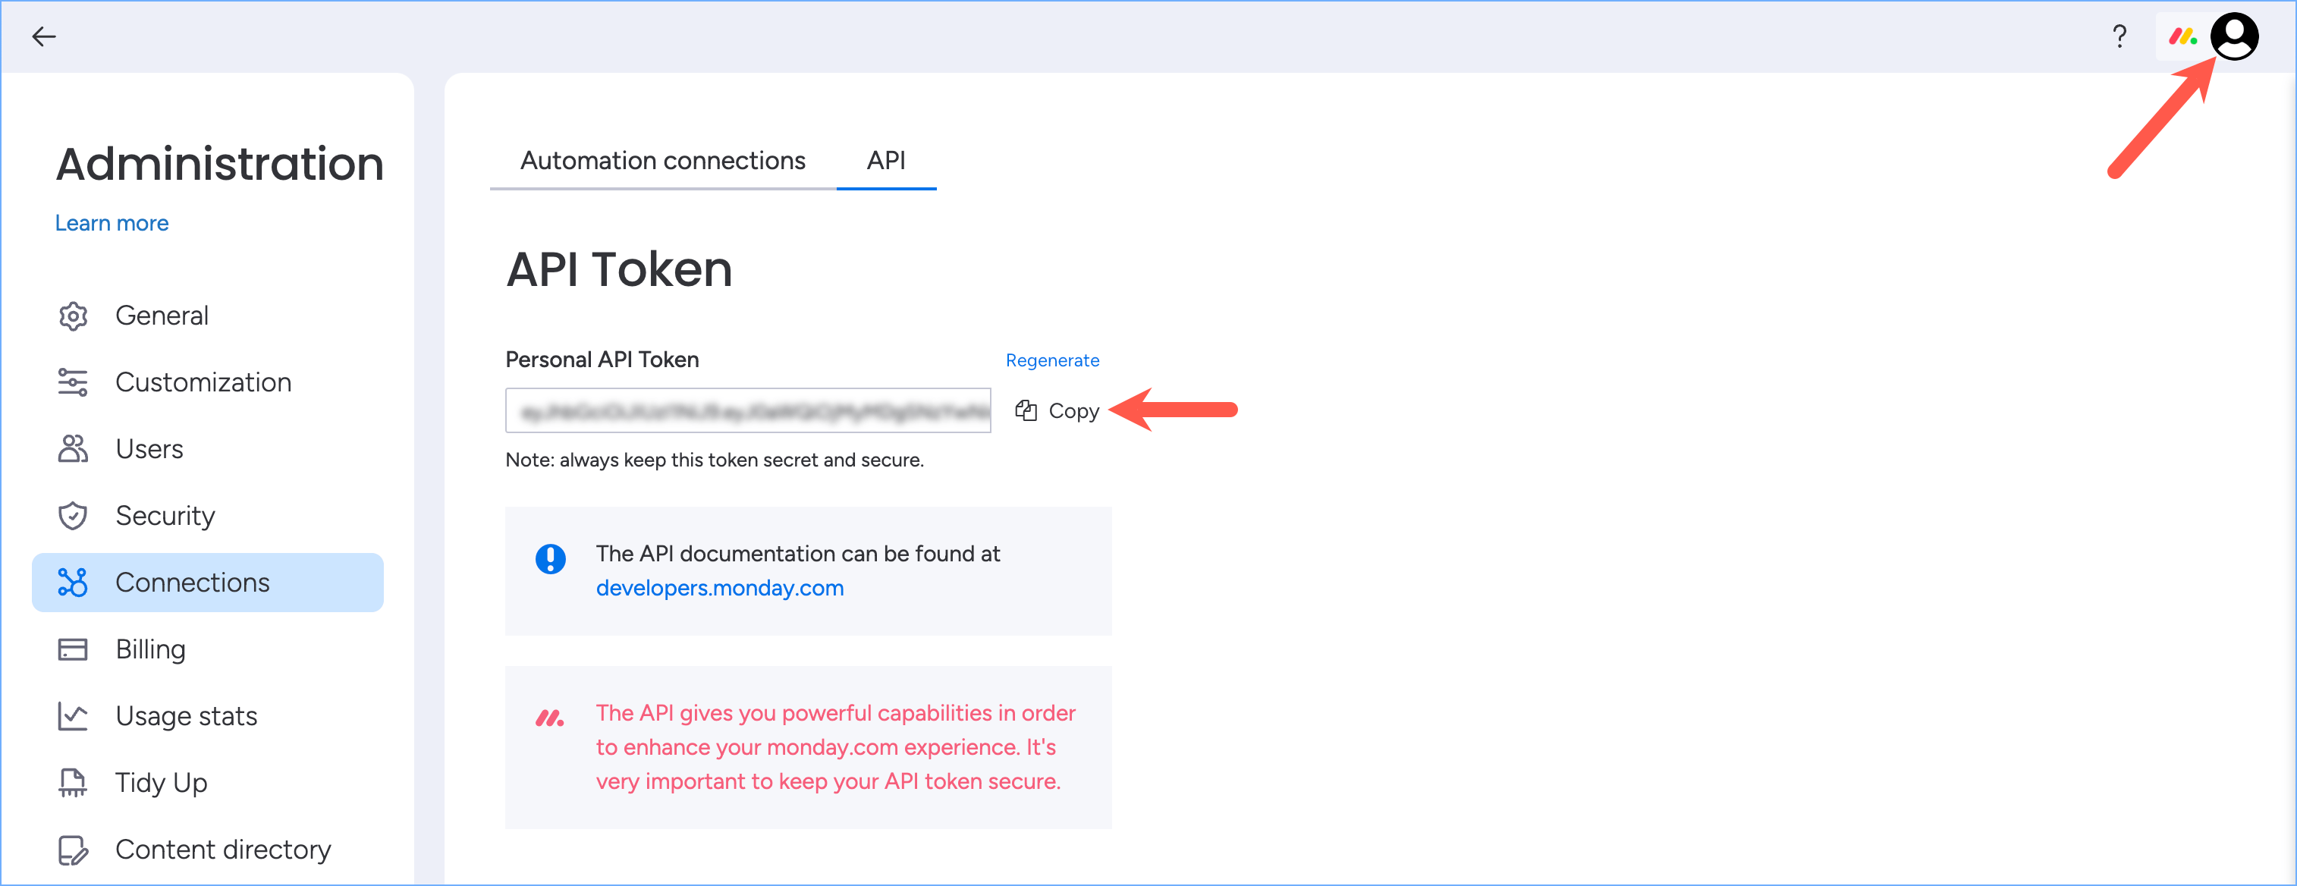Click the Users people icon
The image size is (2297, 886).
click(x=73, y=448)
